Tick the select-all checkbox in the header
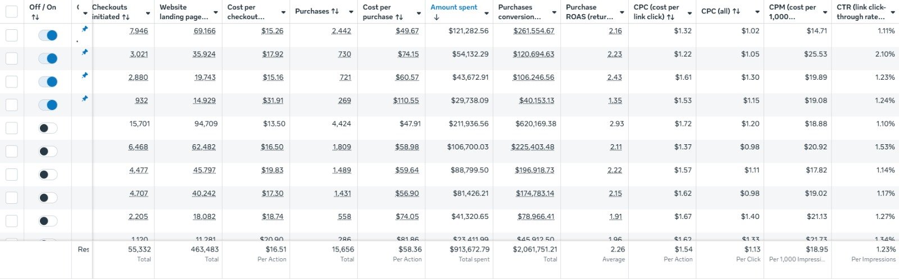This screenshot has width=899, height=279. [x=11, y=12]
